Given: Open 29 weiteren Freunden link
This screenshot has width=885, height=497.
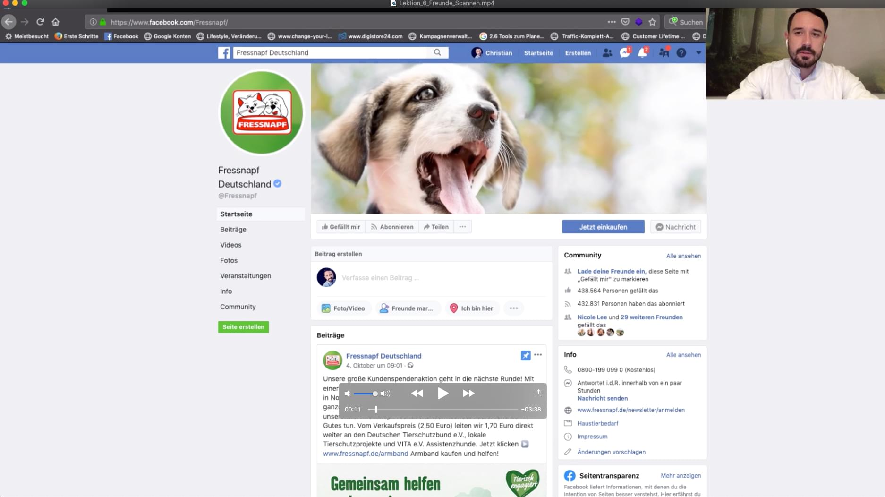Looking at the screenshot, I should 652,317.
